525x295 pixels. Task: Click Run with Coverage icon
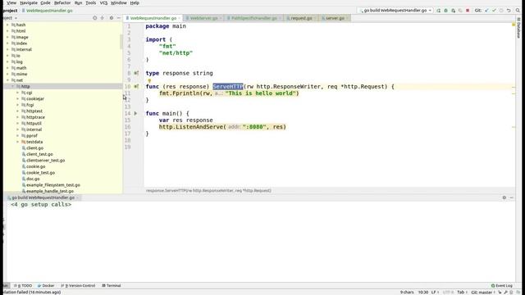click(453, 11)
